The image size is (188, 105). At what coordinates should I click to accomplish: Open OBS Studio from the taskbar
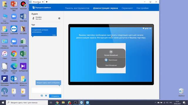pos(75,102)
